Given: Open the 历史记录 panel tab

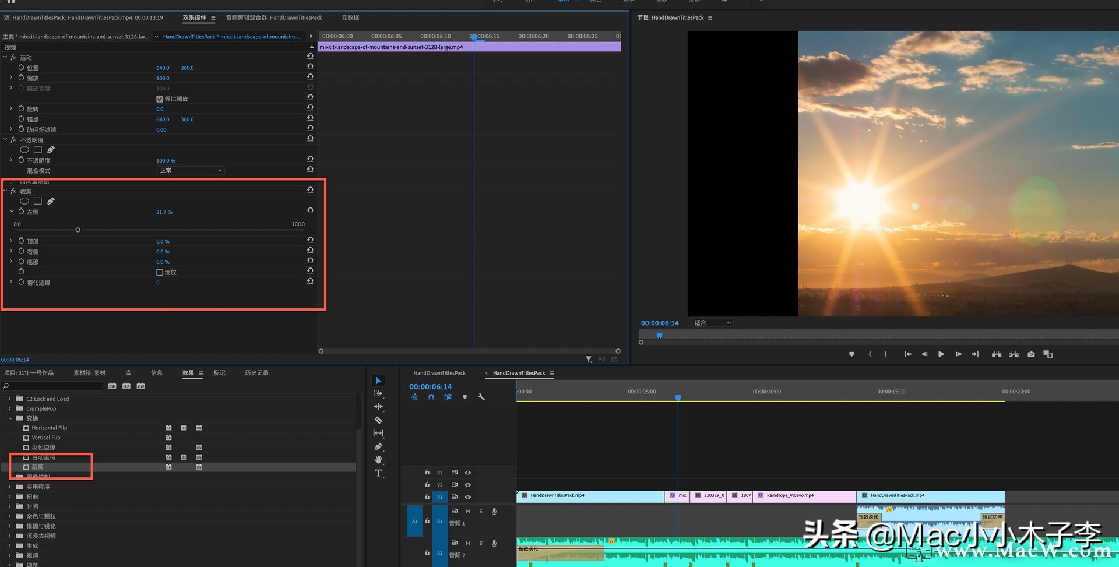Looking at the screenshot, I should click(256, 373).
